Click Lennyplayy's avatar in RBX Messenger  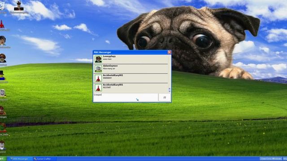98,59
